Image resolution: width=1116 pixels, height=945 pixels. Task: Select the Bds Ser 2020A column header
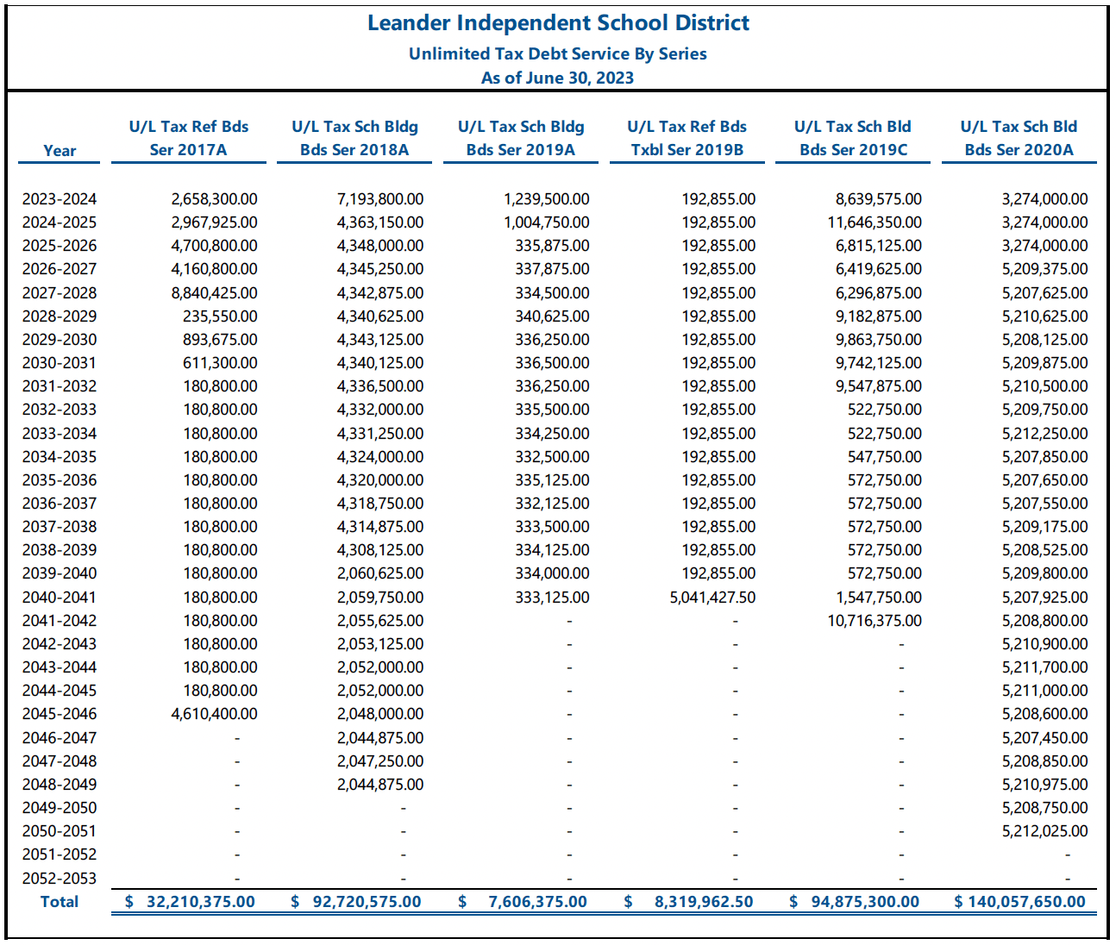point(1019,150)
